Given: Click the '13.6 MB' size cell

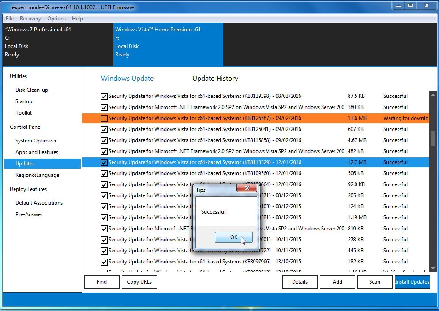Looking at the screenshot, I should (357, 118).
